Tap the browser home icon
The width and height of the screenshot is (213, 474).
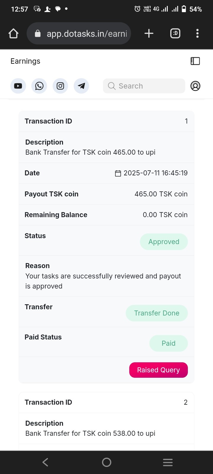pos(14,33)
